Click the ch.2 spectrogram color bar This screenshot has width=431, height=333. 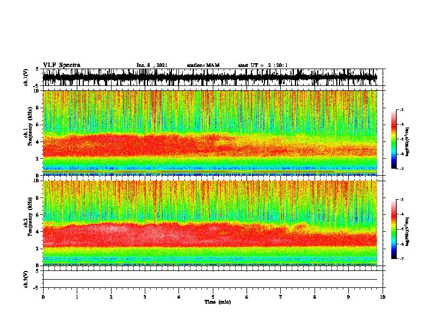pyautogui.click(x=393, y=229)
